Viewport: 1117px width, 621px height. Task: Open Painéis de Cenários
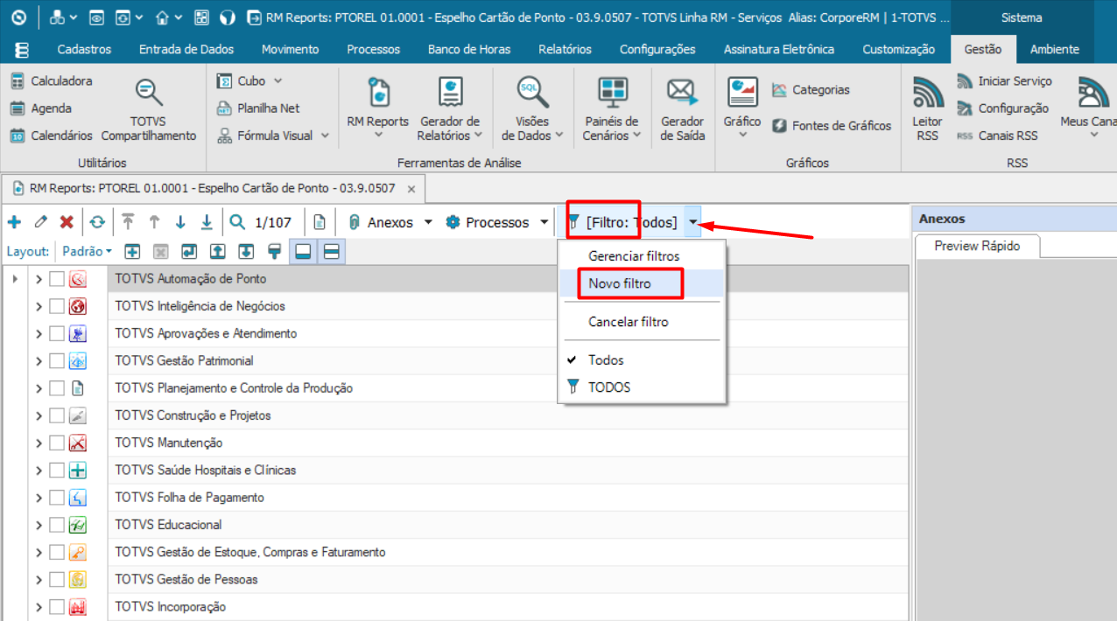[612, 108]
